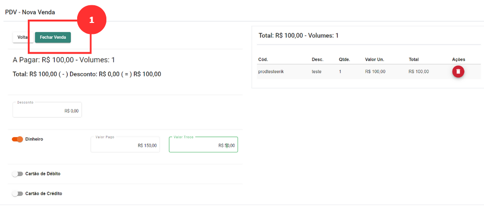This screenshot has height=206, width=484.
Task: Enable the Cartão de Crédito switch
Action: [x=18, y=194]
